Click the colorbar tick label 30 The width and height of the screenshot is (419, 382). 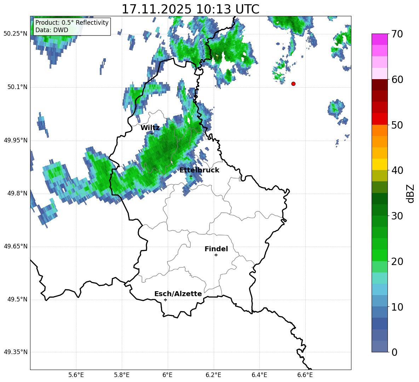397,216
